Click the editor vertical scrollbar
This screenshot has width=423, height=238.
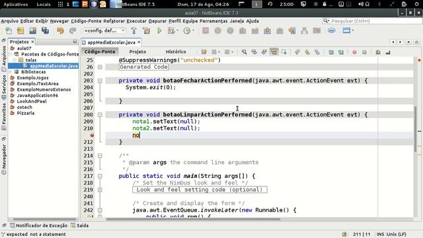pos(415,129)
